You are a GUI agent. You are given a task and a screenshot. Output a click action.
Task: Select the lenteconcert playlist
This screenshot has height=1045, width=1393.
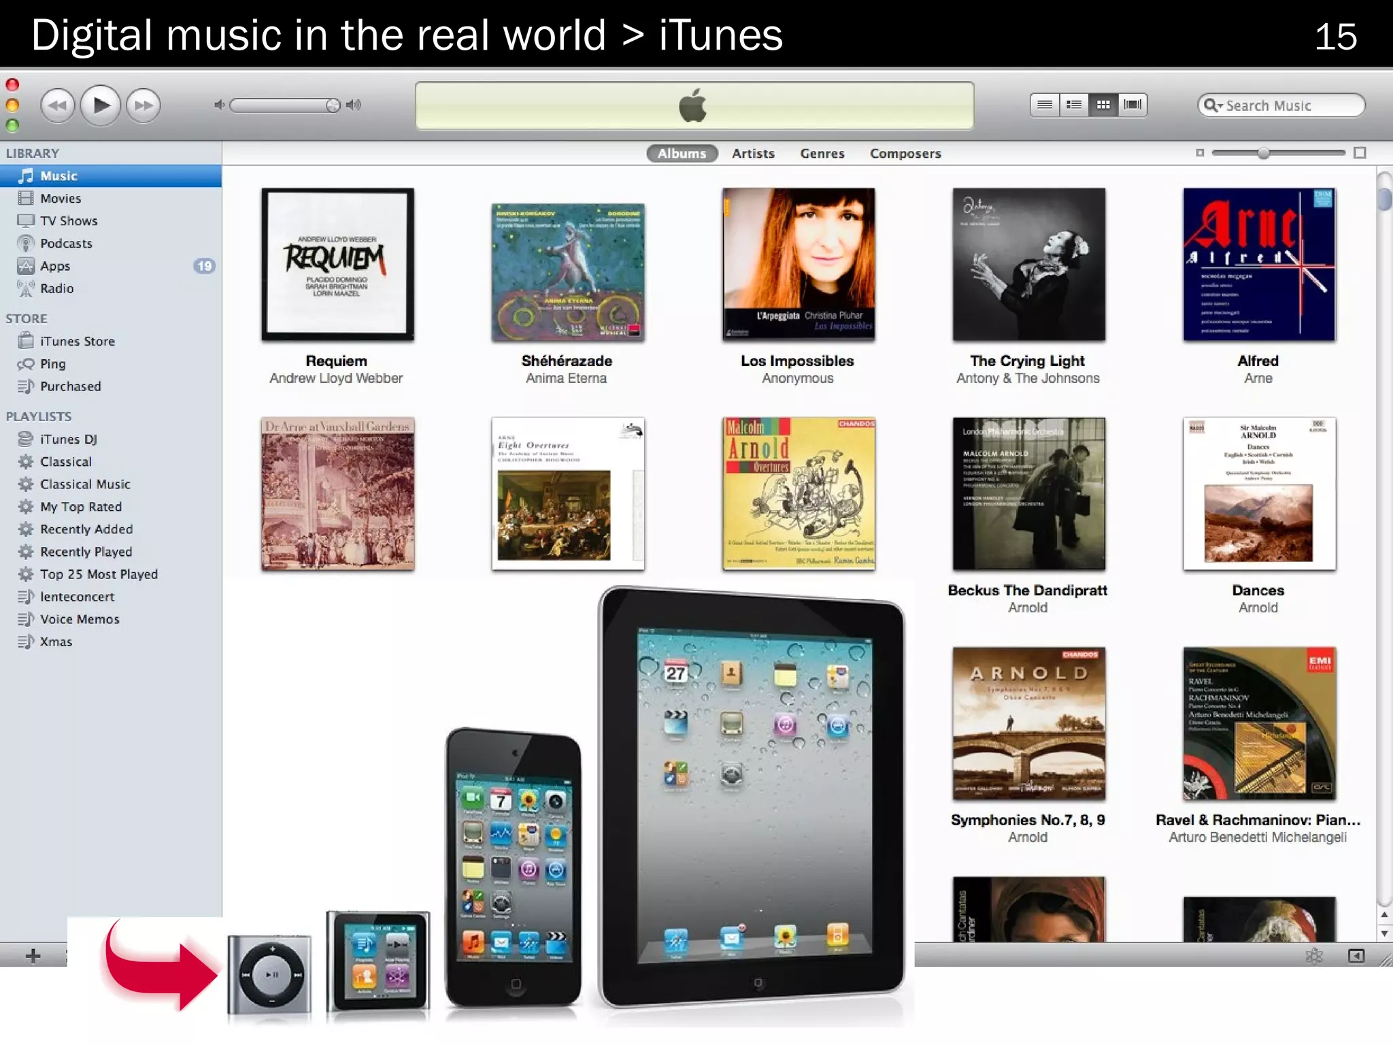(111, 596)
